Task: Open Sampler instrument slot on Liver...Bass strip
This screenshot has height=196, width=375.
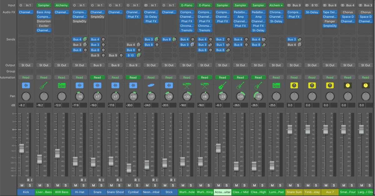Action: pyautogui.click(x=44, y=5)
